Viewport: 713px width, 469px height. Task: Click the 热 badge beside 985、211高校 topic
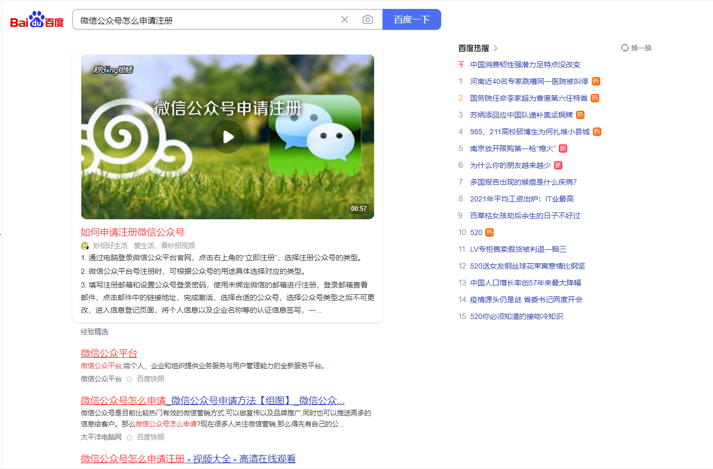click(x=597, y=132)
